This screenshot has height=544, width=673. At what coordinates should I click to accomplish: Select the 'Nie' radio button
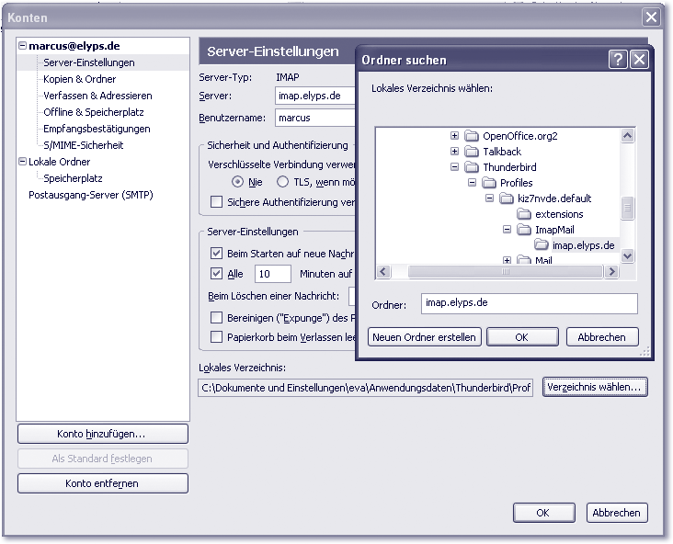tap(238, 182)
